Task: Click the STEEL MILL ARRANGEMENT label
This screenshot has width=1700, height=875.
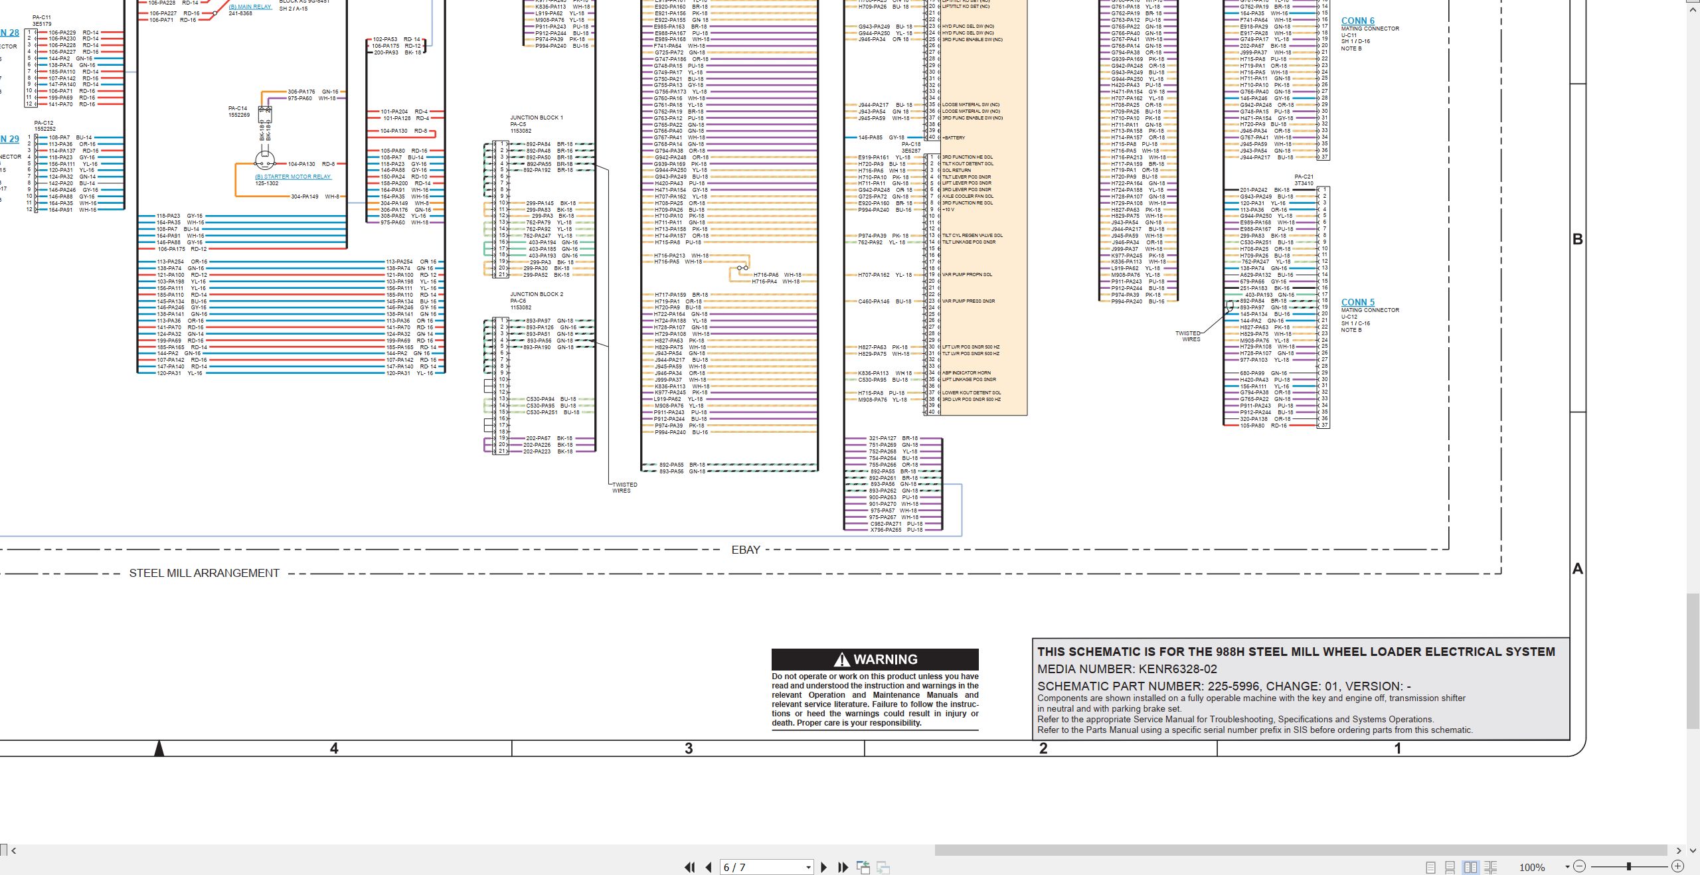Action: click(x=204, y=573)
